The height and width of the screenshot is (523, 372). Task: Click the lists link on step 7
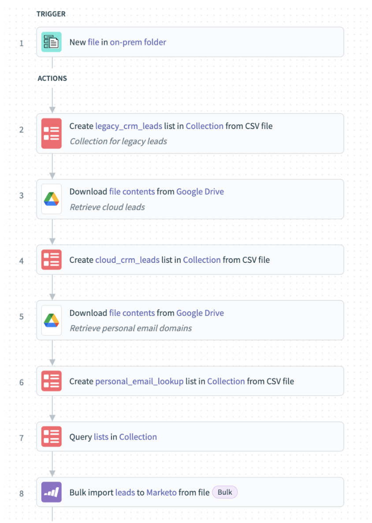point(100,436)
